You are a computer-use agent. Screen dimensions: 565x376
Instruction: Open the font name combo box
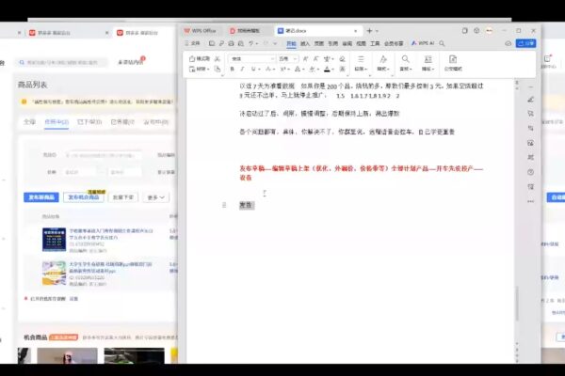point(252,58)
